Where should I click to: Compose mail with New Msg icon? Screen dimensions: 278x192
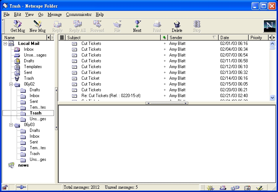pyautogui.click(x=38, y=26)
